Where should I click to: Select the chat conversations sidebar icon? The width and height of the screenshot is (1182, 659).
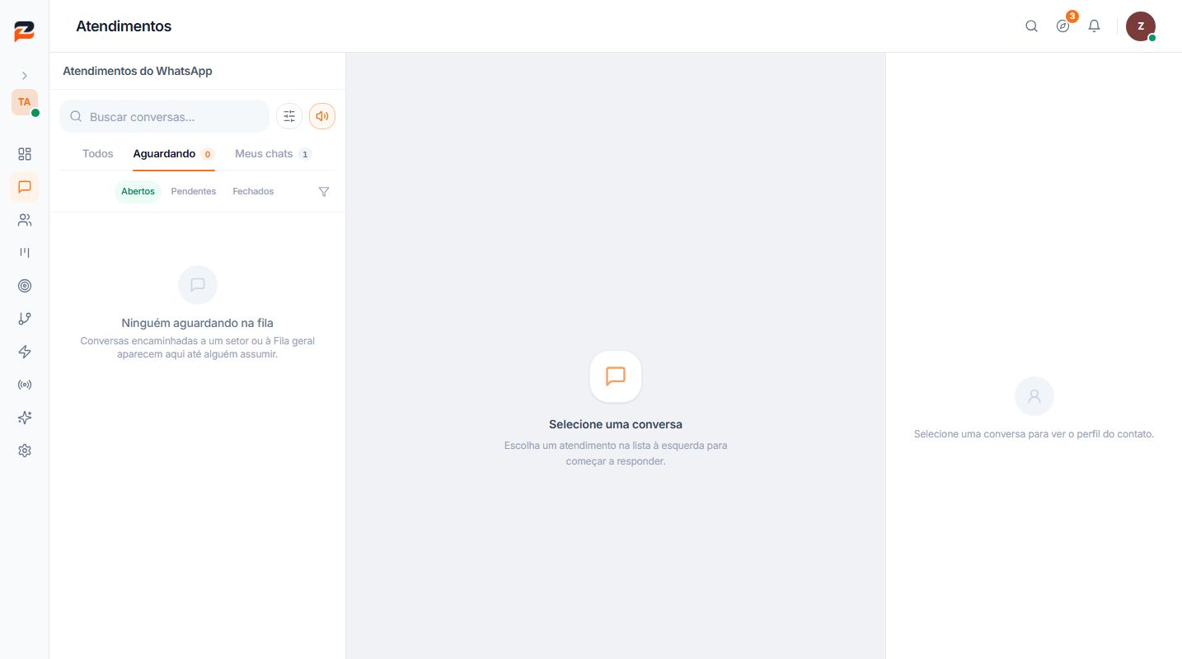coord(25,187)
